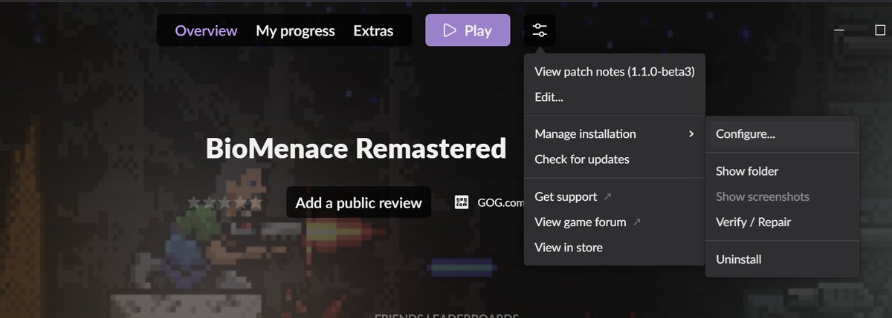Image resolution: width=892 pixels, height=318 pixels.
Task: Select Verify / Repair option
Action: (x=782, y=222)
